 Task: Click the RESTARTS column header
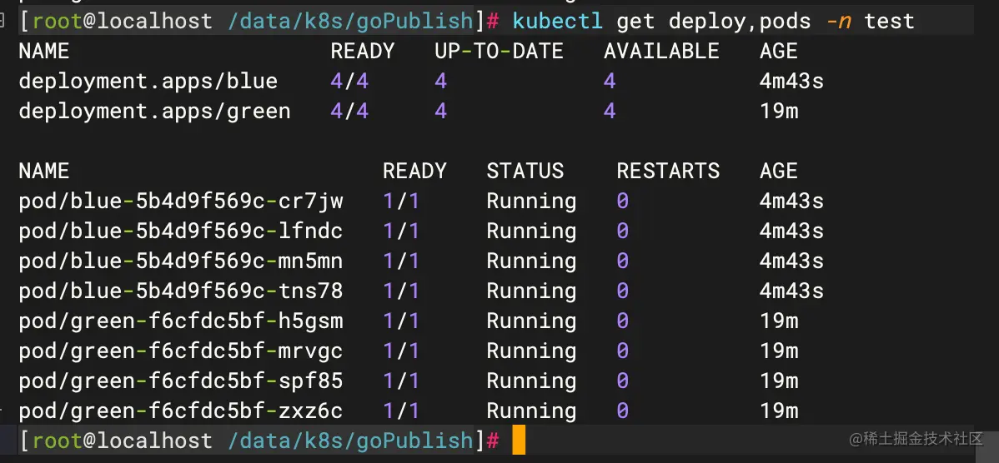pyautogui.click(x=668, y=171)
